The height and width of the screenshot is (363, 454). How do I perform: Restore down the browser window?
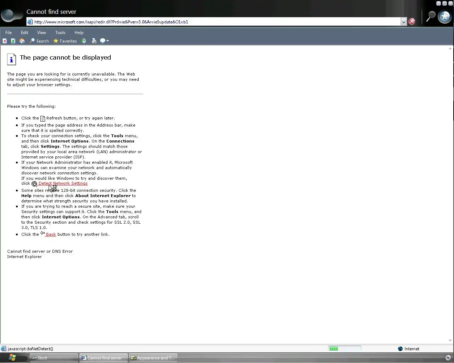(x=444, y=4)
